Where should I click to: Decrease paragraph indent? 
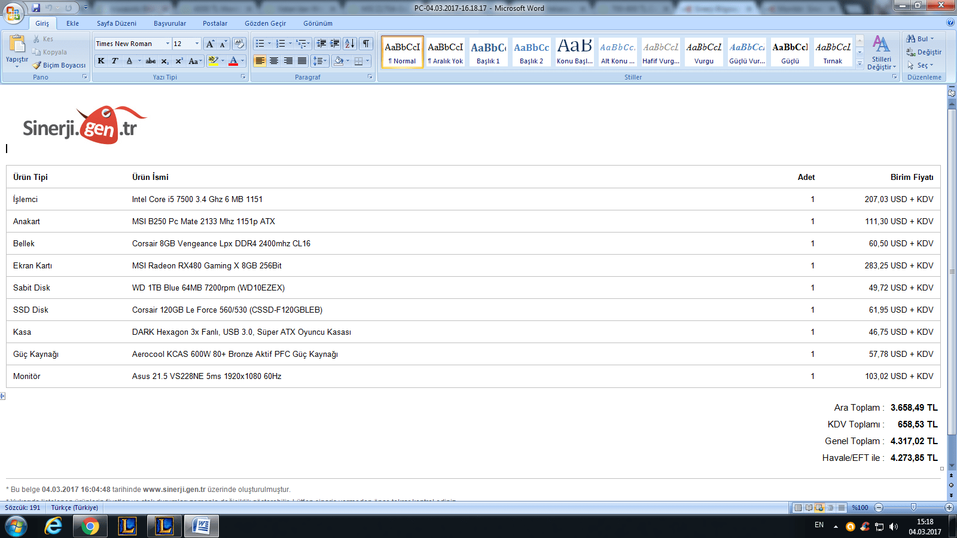321,44
